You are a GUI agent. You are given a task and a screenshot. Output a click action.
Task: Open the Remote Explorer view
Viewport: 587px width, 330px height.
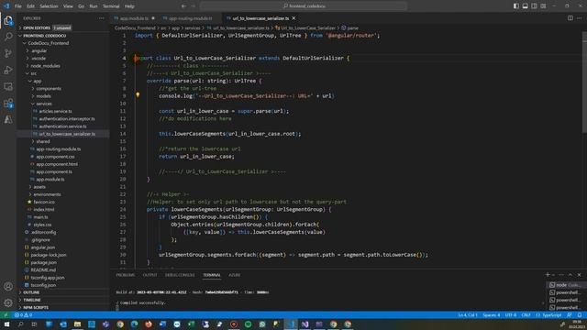coord(8,86)
